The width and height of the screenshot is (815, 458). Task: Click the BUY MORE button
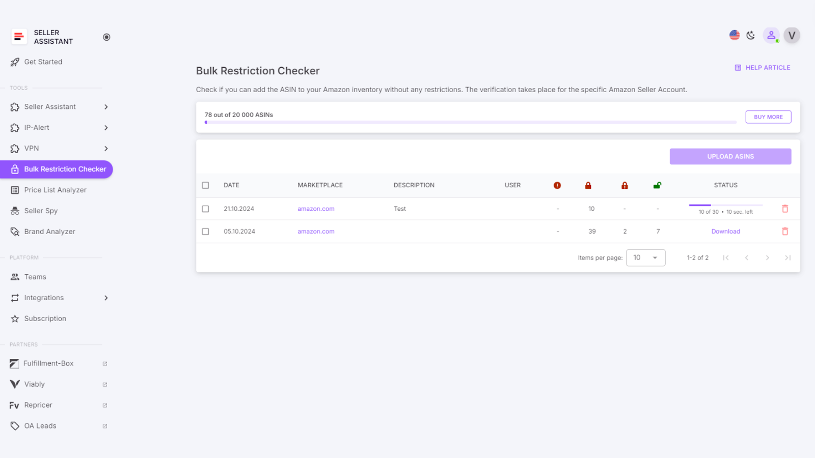[x=768, y=117]
